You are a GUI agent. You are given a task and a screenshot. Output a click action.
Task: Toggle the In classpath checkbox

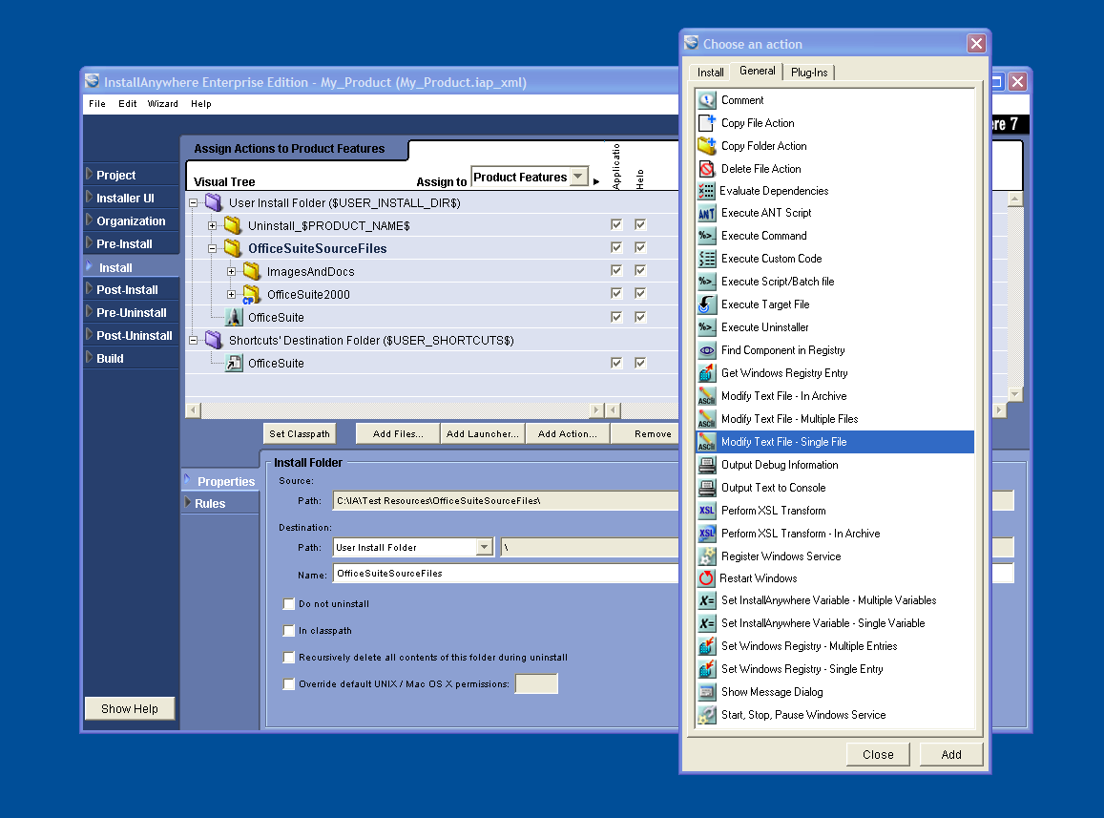[x=289, y=631]
